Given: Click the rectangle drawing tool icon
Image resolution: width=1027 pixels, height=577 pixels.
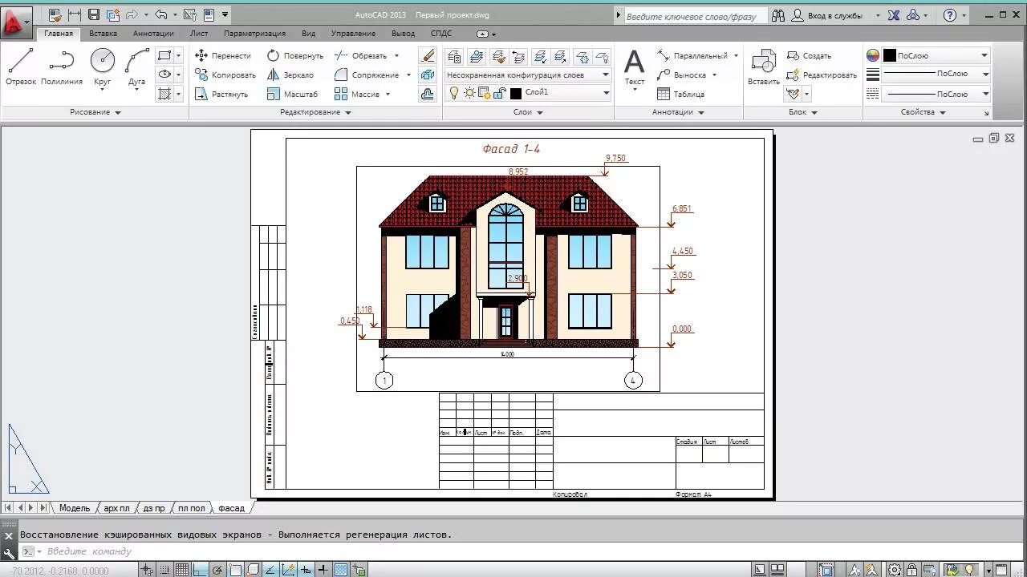Looking at the screenshot, I should click(x=164, y=55).
